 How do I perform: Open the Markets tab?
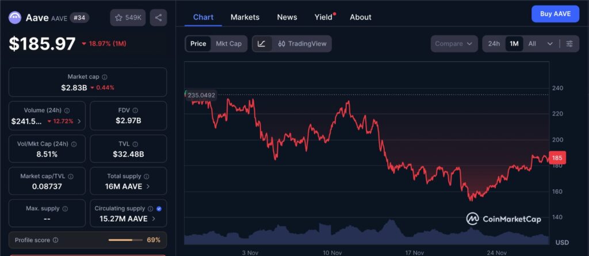(x=245, y=17)
